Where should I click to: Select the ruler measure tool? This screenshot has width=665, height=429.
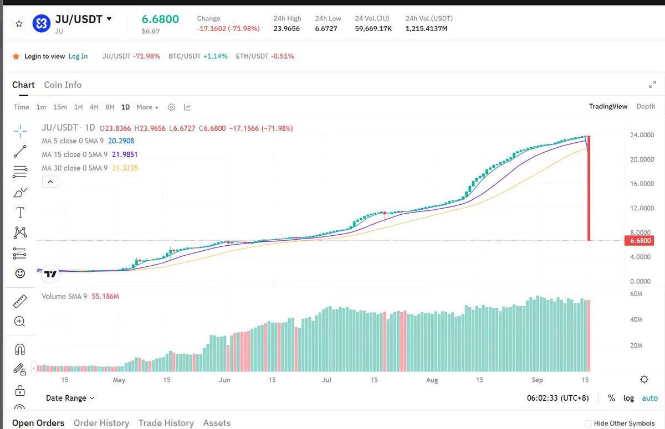click(20, 301)
